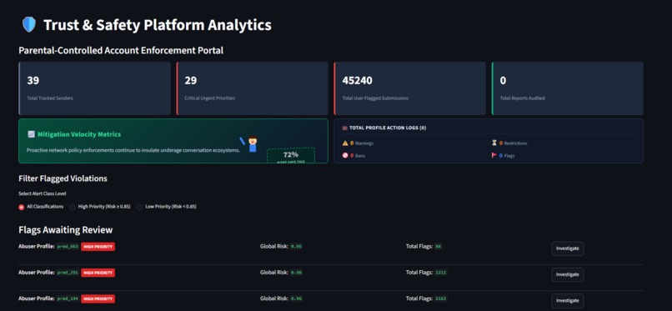This screenshot has width=672, height=311.
Task: Click the 0 Total Reports Audited card
Action: point(568,88)
